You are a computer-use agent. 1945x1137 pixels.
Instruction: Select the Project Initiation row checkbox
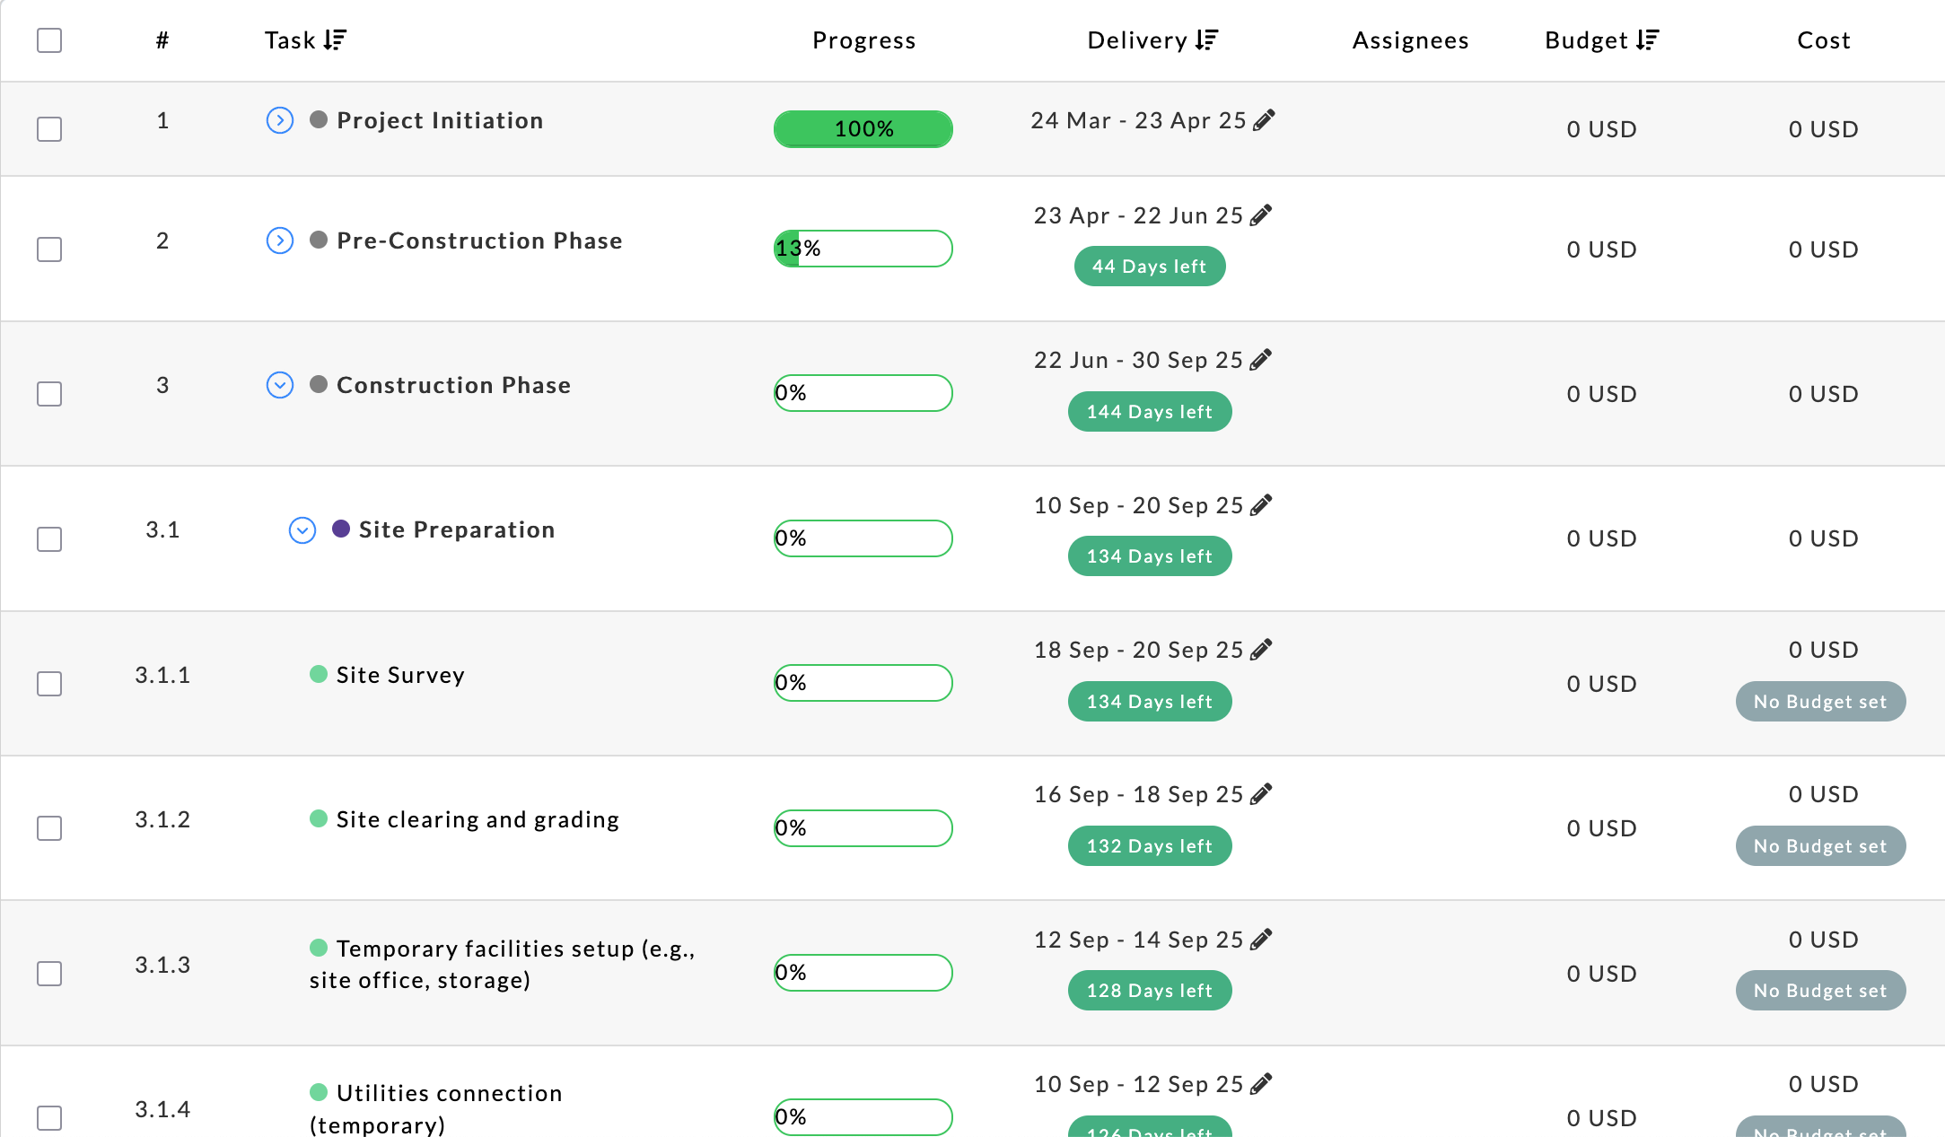click(49, 129)
